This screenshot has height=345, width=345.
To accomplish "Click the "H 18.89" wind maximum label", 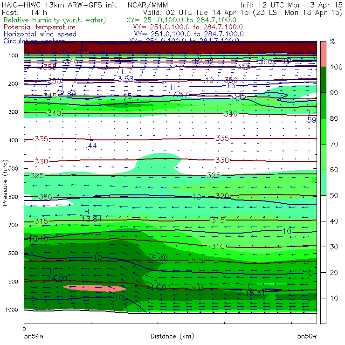I will tap(66, 90).
